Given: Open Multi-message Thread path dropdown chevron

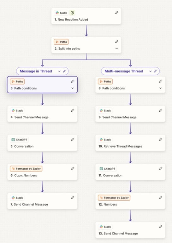Looking at the screenshot, I should pos(150,71).
